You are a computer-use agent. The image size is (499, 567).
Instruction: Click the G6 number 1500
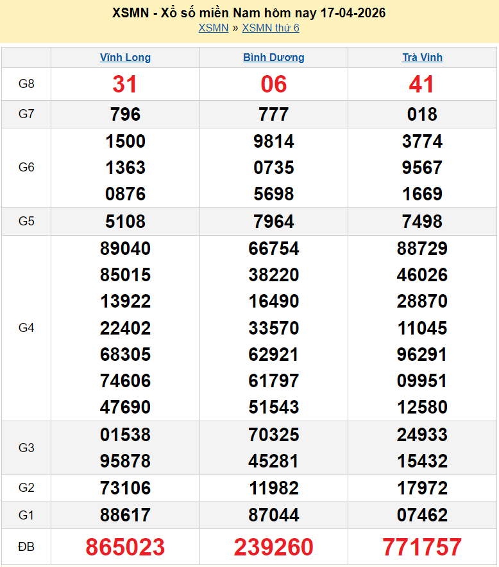[x=125, y=141]
